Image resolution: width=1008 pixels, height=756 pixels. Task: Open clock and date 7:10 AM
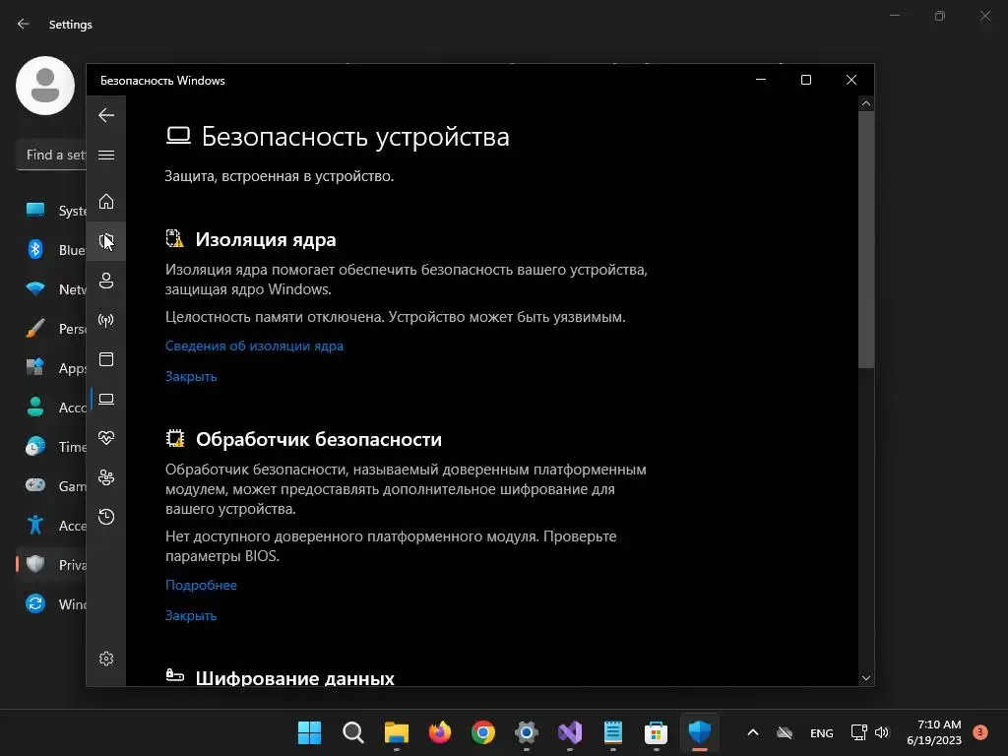click(934, 732)
